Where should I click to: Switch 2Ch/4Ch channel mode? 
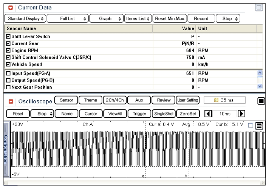pyautogui.click(x=114, y=100)
